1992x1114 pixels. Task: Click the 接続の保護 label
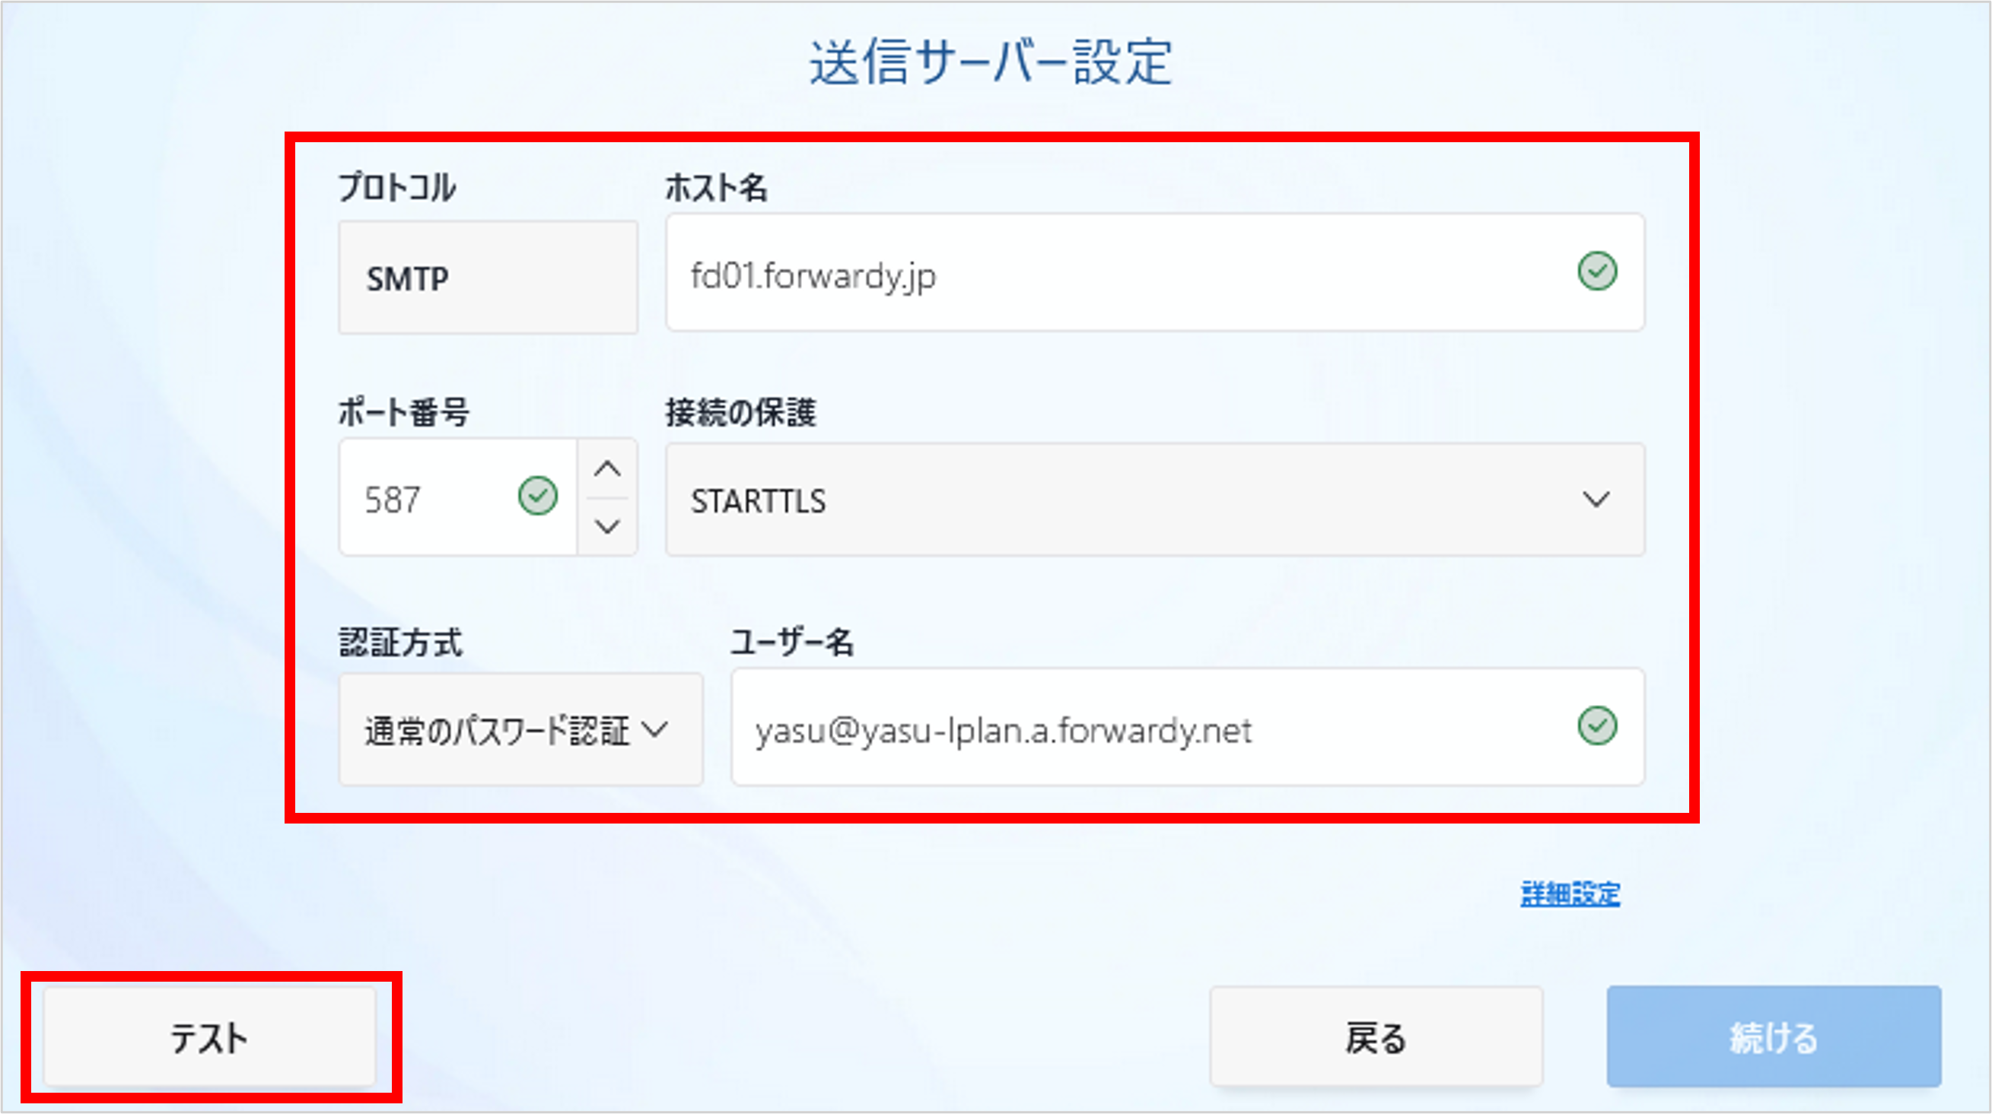740,412
